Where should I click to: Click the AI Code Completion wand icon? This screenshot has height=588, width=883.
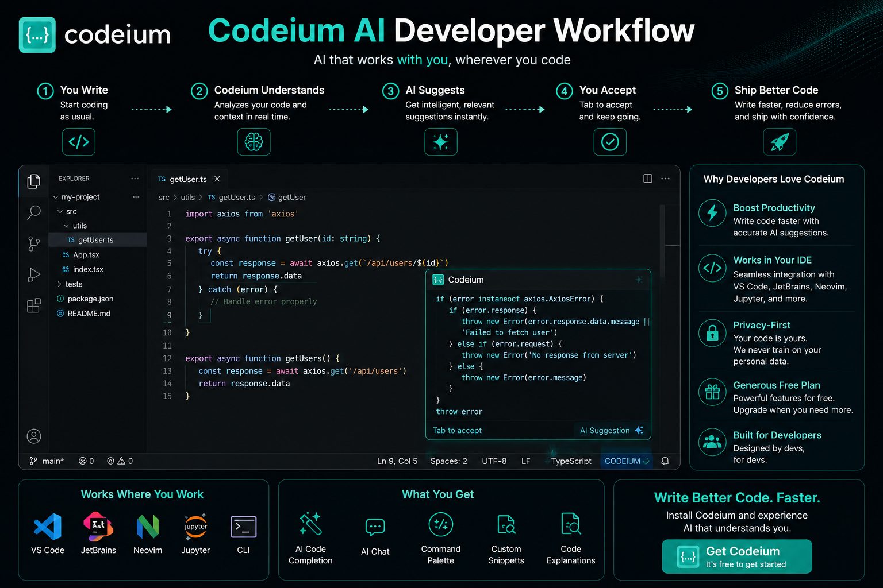click(310, 524)
